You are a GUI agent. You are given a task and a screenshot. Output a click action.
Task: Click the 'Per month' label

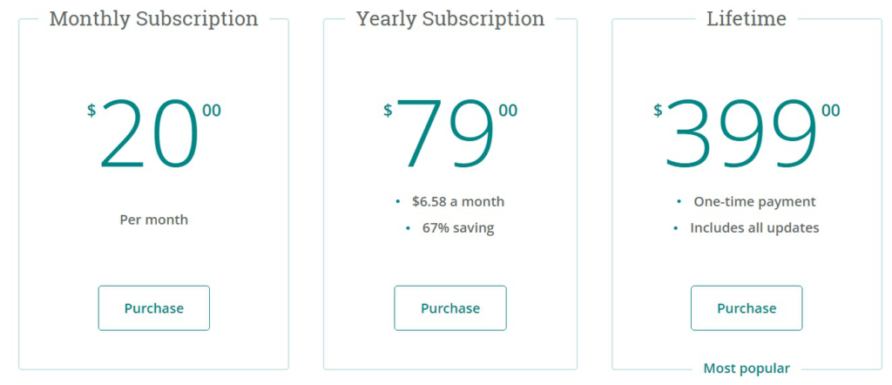pos(153,220)
